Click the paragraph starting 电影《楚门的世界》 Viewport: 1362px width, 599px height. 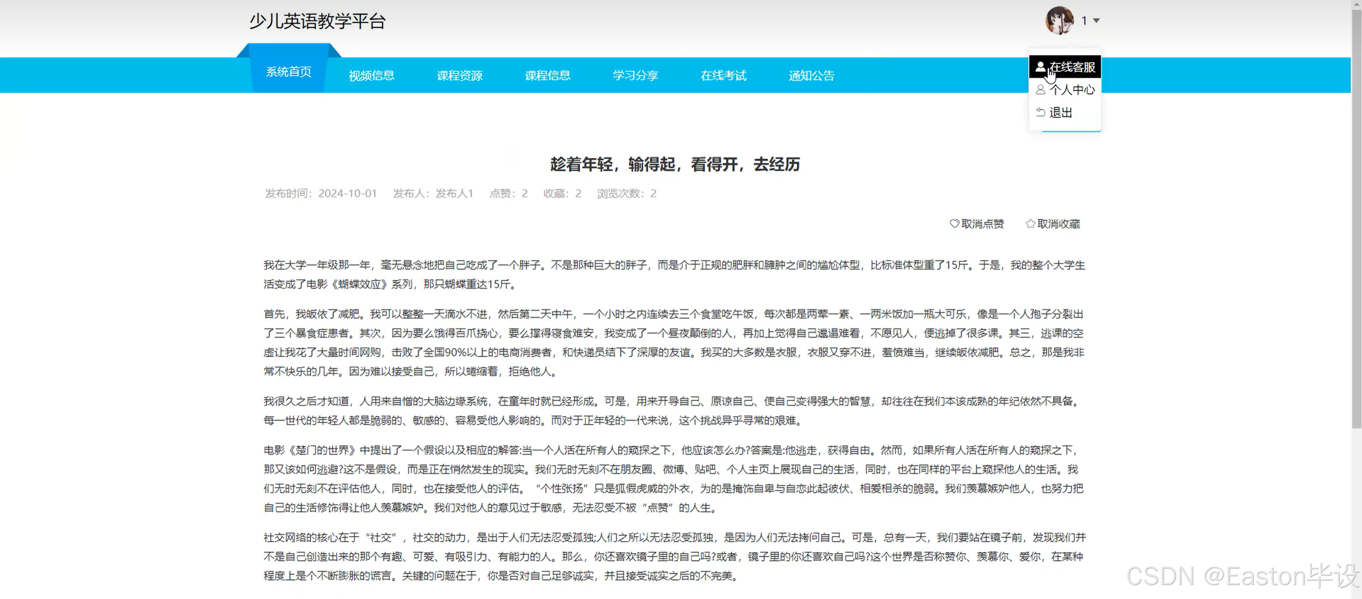[x=674, y=479]
